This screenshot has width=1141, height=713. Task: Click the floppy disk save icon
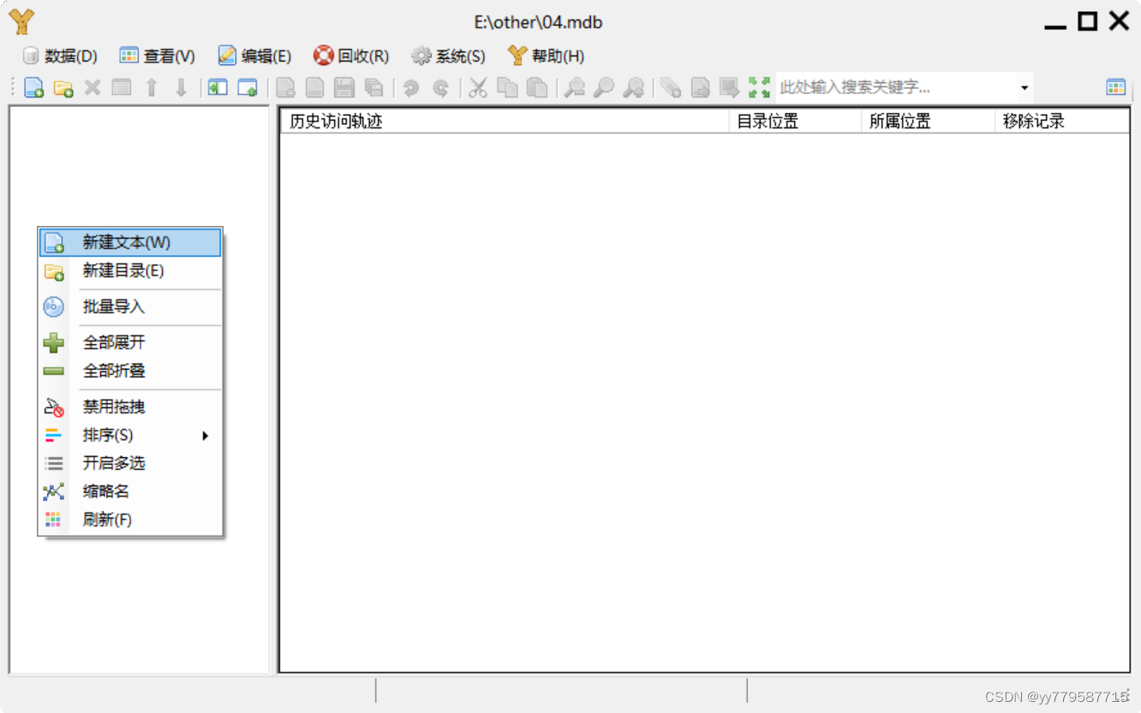pyautogui.click(x=344, y=87)
